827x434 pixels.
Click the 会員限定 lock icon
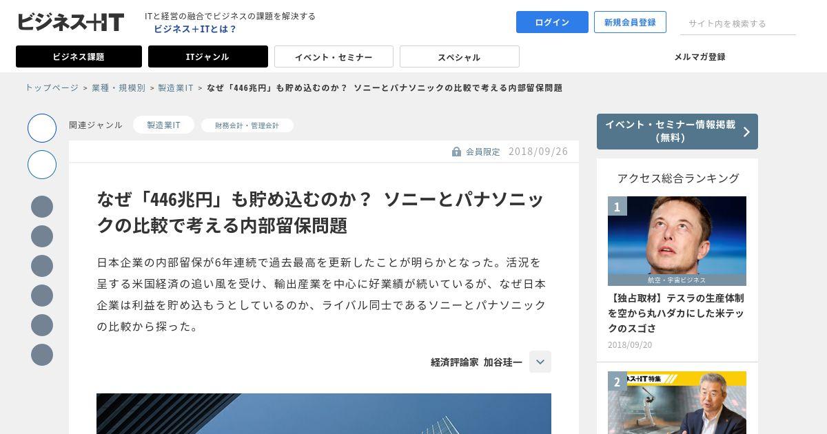(x=456, y=152)
